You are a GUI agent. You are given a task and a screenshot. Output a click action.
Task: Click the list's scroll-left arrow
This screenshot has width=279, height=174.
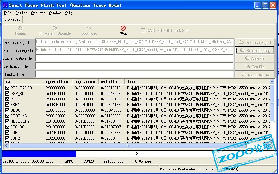coord(7,146)
